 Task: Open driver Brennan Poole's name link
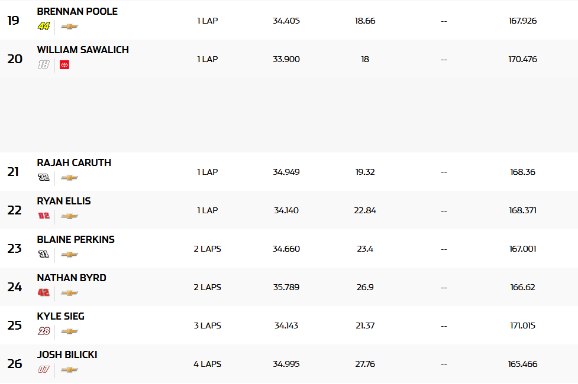(77, 11)
